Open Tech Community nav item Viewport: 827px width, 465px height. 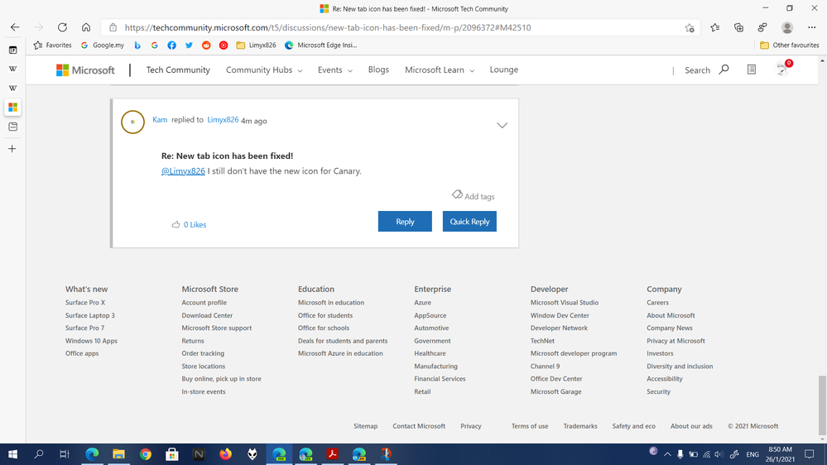click(x=178, y=70)
